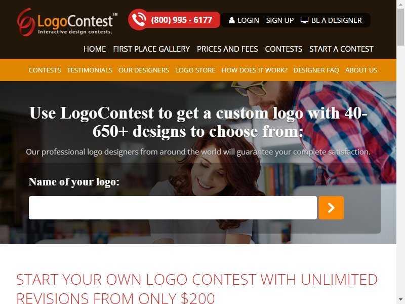Open HOW DOES IT WORK? page
Viewport: 405px width, 304px height.
[254, 70]
